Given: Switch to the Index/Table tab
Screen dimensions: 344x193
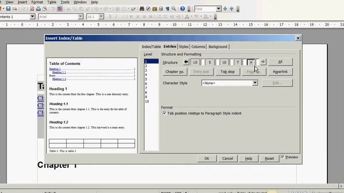Looking at the screenshot, I should click(152, 47).
